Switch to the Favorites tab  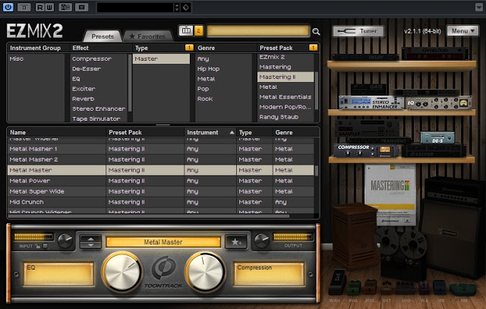147,36
